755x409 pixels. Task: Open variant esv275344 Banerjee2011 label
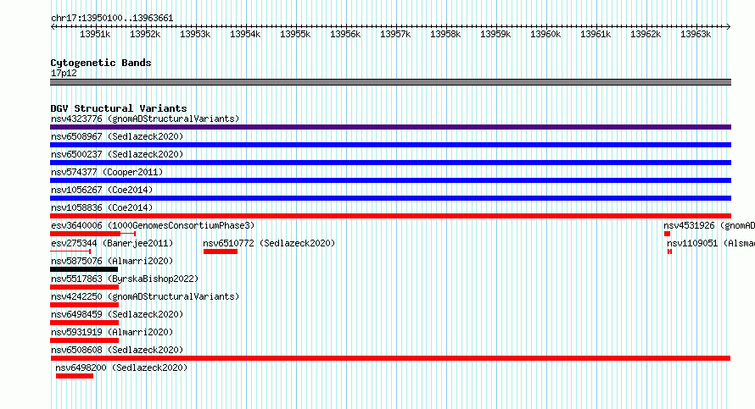pos(112,243)
